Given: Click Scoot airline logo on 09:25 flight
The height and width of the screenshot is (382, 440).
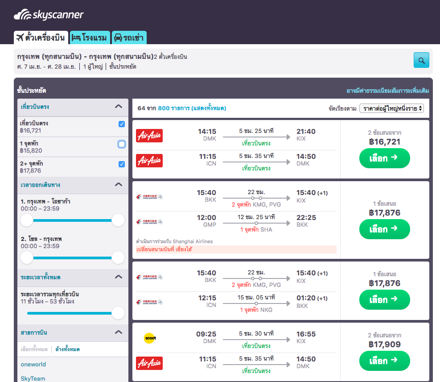Looking at the screenshot, I should click(149, 338).
